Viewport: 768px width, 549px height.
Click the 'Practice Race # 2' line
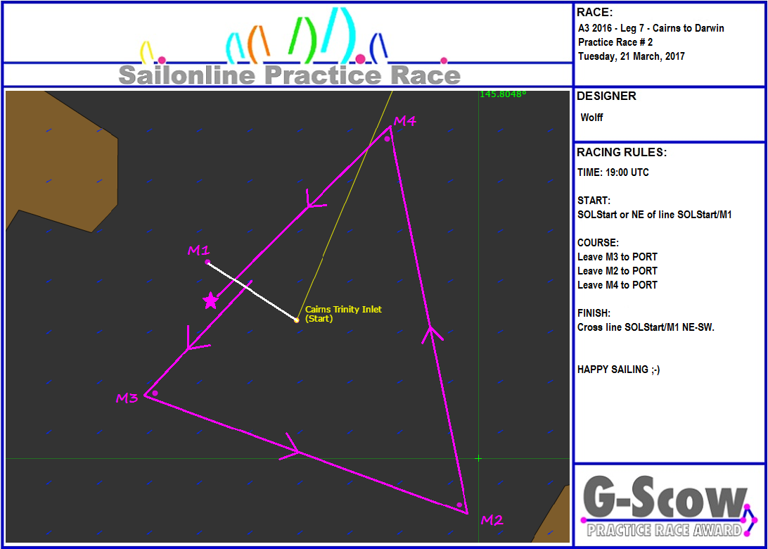[x=615, y=42]
